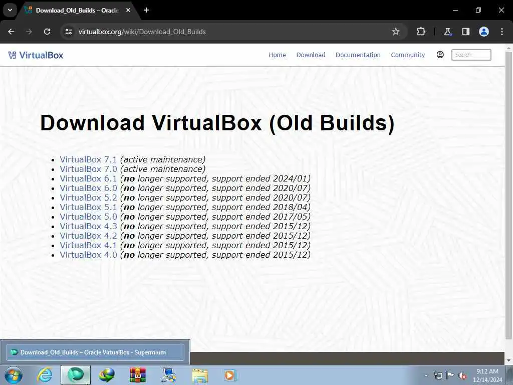
Task: Launch Internet Explorer from the taskbar
Action: [45, 375]
